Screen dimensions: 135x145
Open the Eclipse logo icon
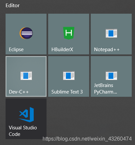[x=26, y=33]
